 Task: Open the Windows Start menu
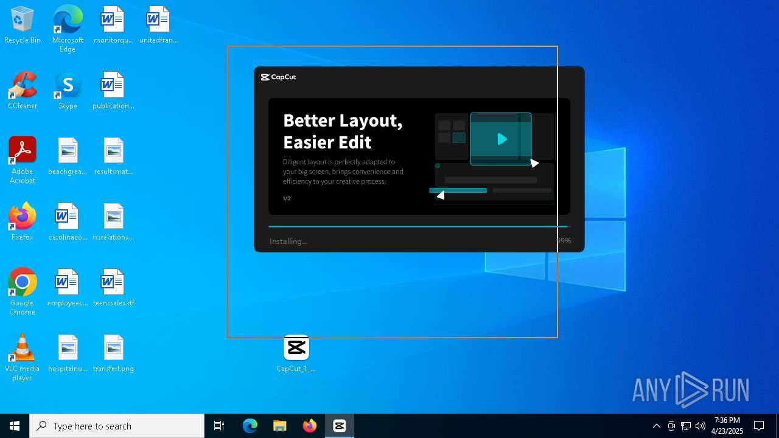15,426
